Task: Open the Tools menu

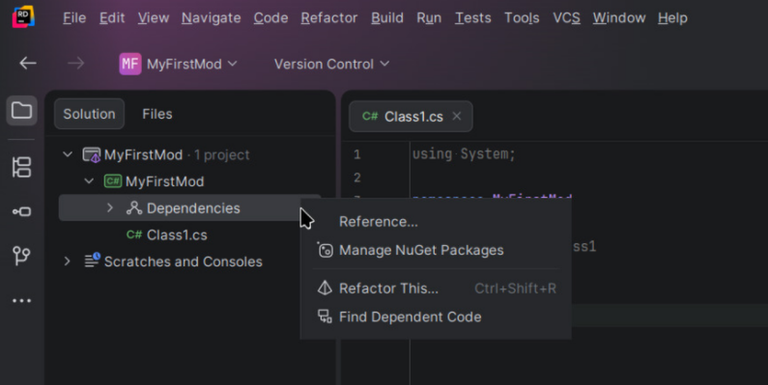Action: (522, 18)
